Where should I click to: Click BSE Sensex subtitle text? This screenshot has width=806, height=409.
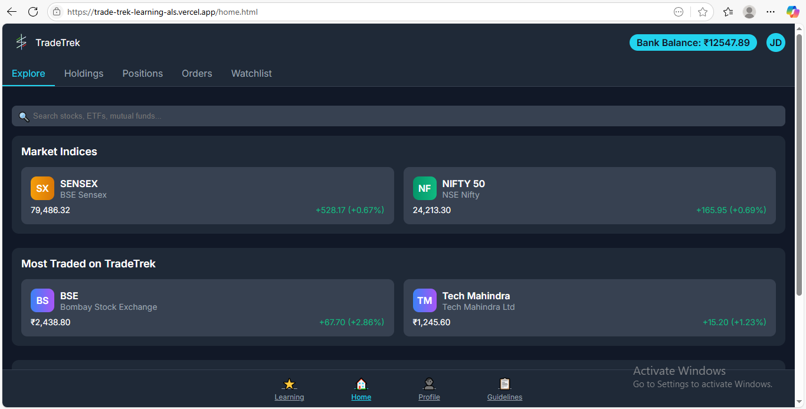83,195
